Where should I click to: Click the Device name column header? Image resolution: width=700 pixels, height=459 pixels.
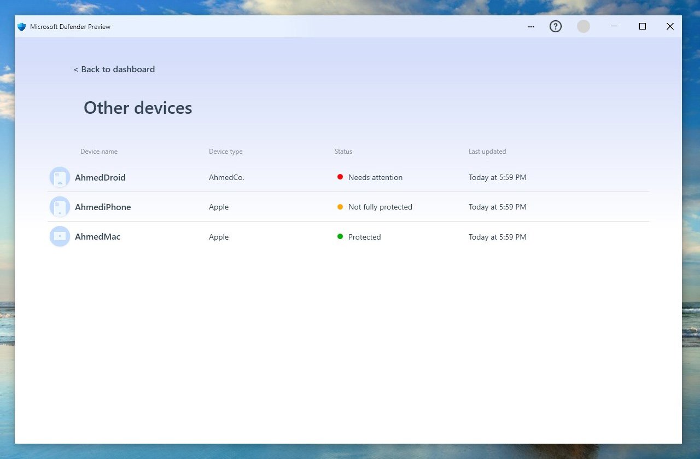click(x=99, y=152)
